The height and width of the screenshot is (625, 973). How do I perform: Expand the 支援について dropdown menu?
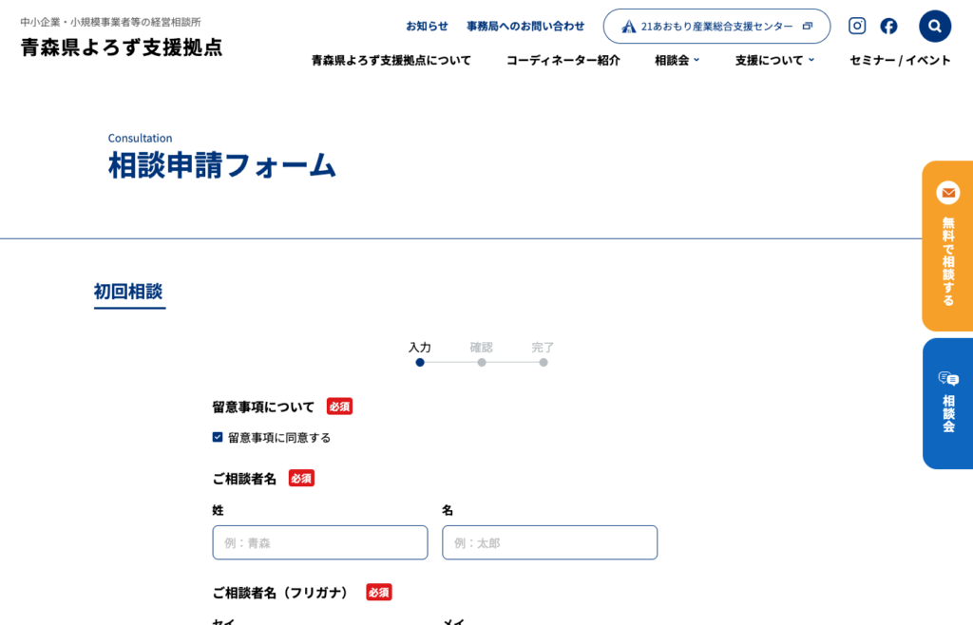click(x=773, y=60)
